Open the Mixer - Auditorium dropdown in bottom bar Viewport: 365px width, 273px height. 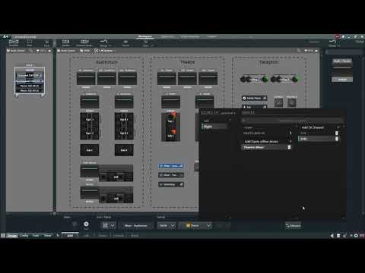coord(136,225)
